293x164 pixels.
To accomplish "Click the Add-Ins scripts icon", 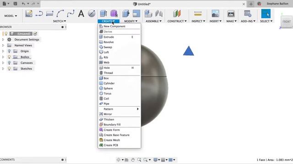I will point(248,14).
